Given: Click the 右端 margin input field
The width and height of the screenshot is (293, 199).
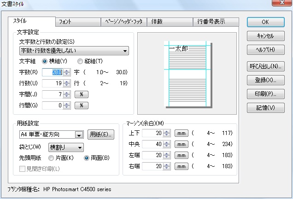Looking at the screenshot, I should (152, 166).
